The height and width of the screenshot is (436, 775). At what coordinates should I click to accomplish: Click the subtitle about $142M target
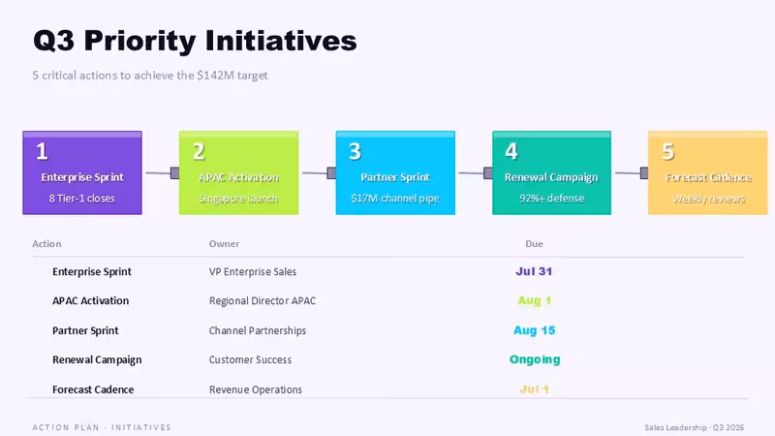[x=150, y=76]
